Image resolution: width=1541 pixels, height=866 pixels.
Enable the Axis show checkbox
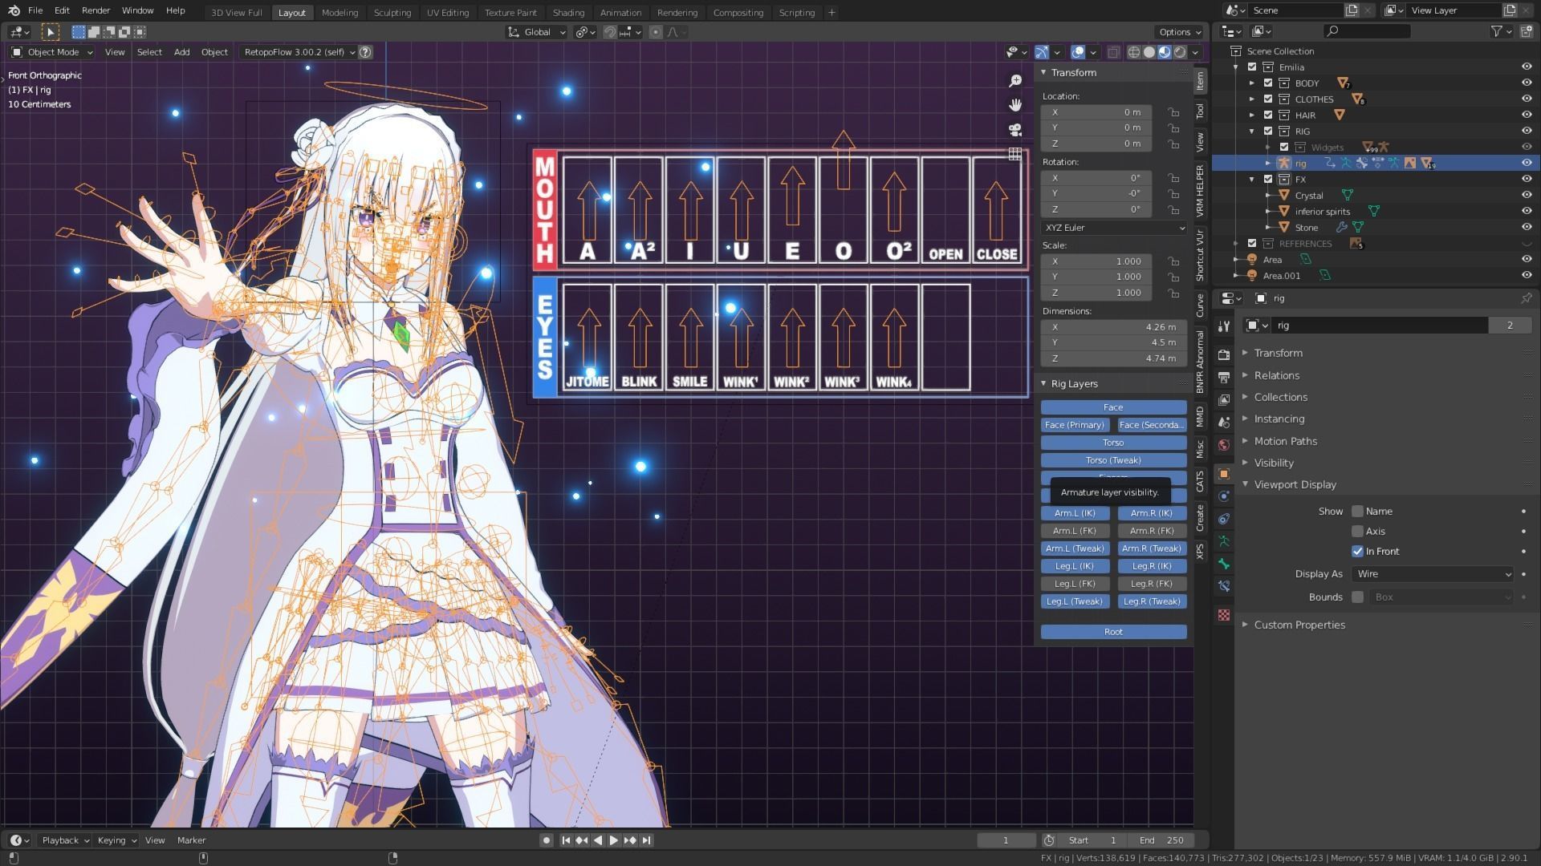1357,531
